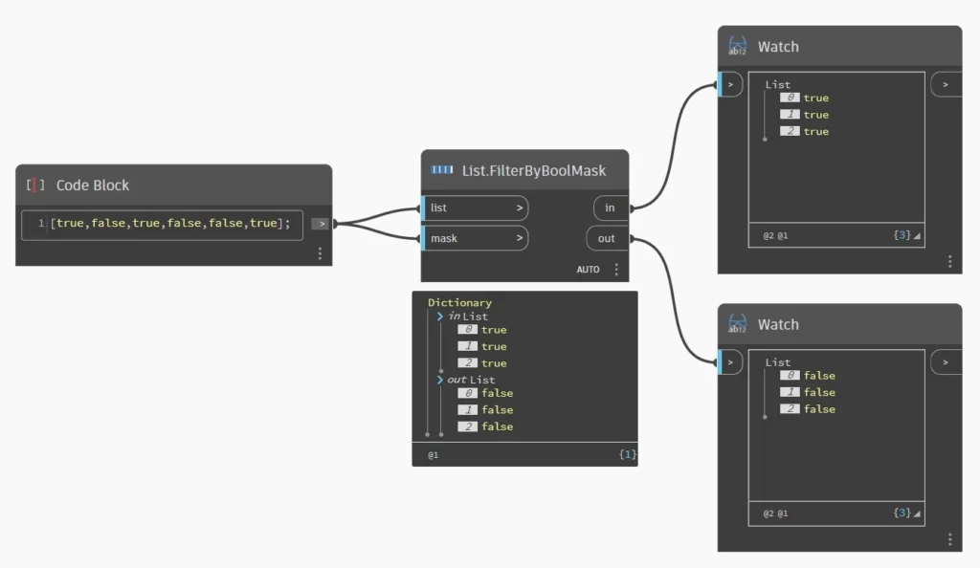Select index 0 false in Dictionary preview
The image size is (980, 568).
click(x=485, y=393)
